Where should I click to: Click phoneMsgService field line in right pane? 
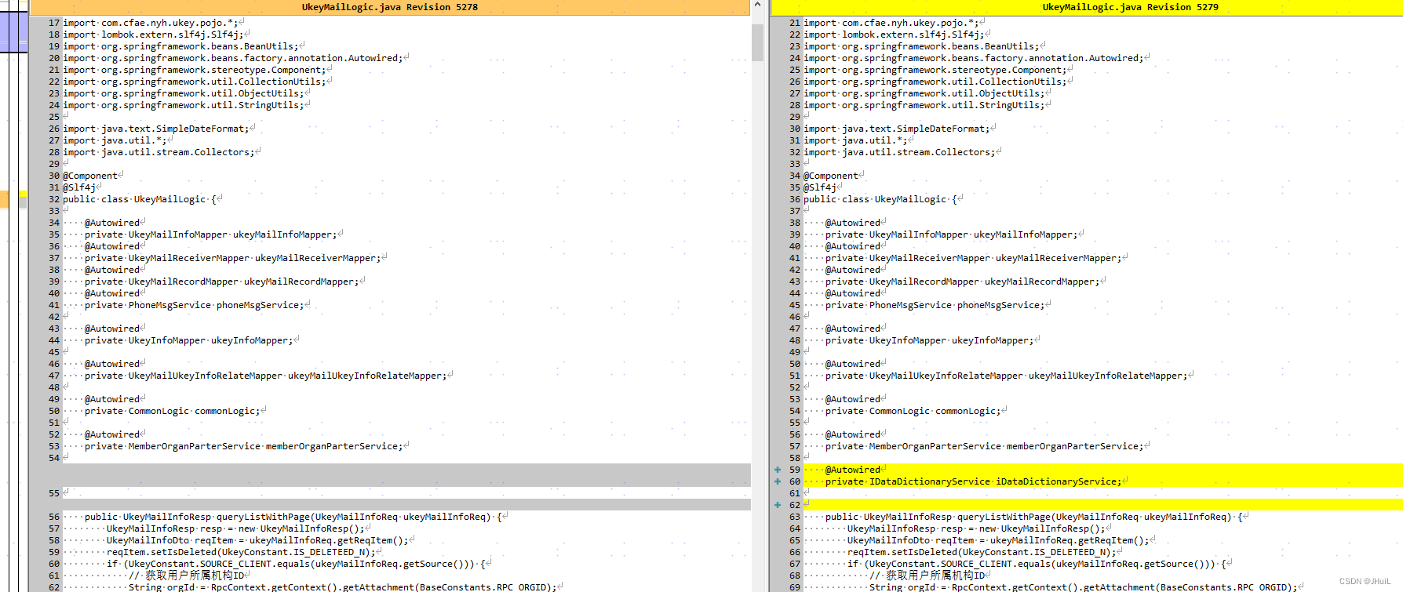pyautogui.click(x=935, y=305)
